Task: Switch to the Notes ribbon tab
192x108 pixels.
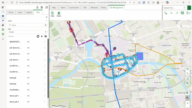Action: (x=103, y=7)
